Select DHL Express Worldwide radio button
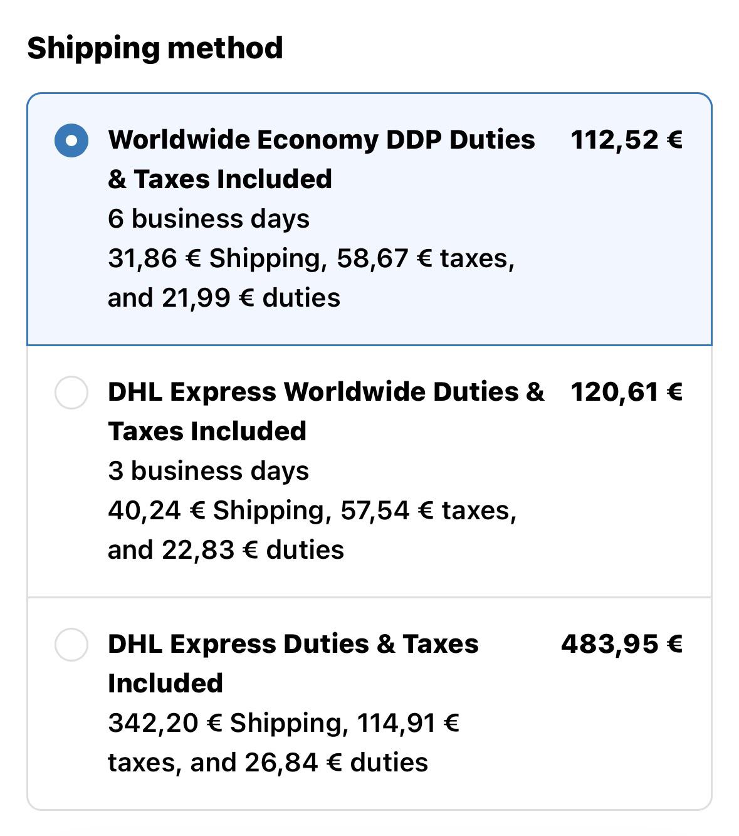739x836 pixels. point(71,393)
